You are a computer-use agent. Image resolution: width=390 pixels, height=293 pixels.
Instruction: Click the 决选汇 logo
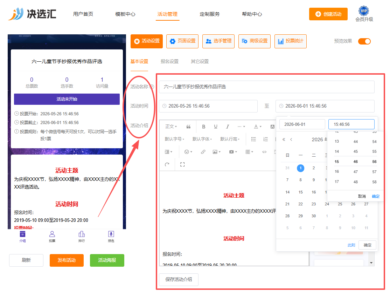tap(32, 14)
